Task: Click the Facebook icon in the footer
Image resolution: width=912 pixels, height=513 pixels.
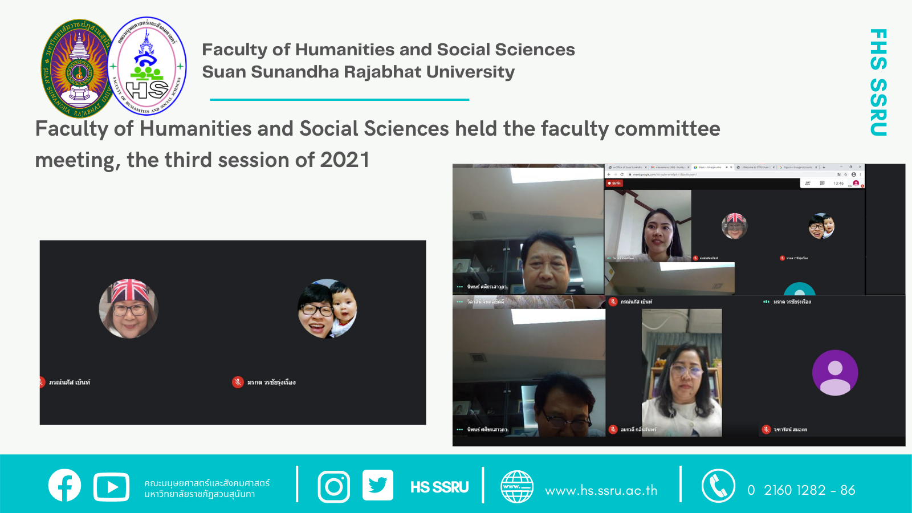Action: [x=64, y=486]
